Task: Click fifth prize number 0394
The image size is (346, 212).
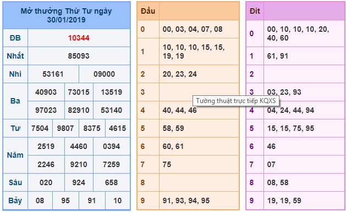Action: tap(112, 146)
